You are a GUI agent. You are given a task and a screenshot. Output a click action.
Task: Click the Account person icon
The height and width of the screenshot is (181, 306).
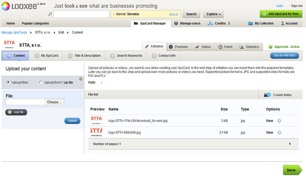pyautogui.click(x=282, y=23)
